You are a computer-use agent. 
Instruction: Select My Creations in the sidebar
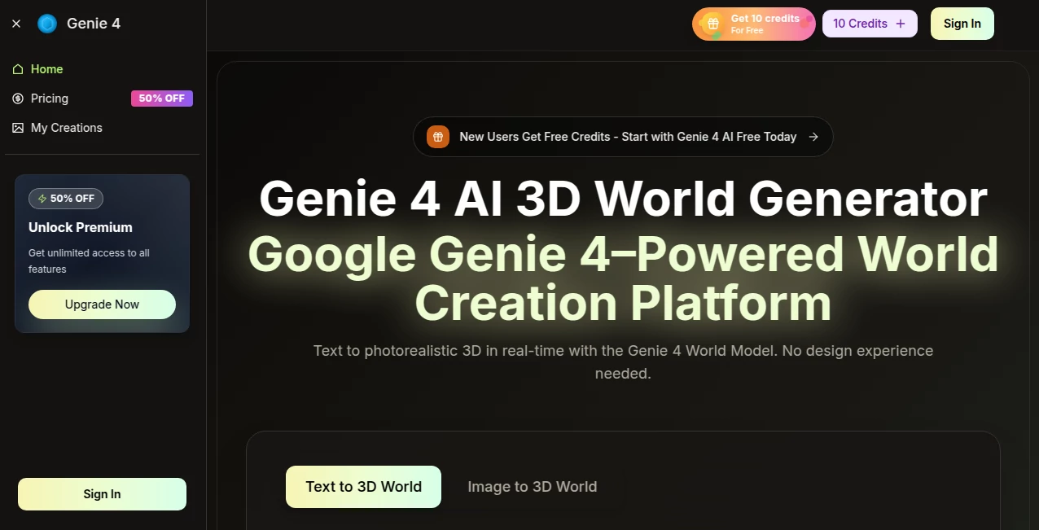[66, 128]
